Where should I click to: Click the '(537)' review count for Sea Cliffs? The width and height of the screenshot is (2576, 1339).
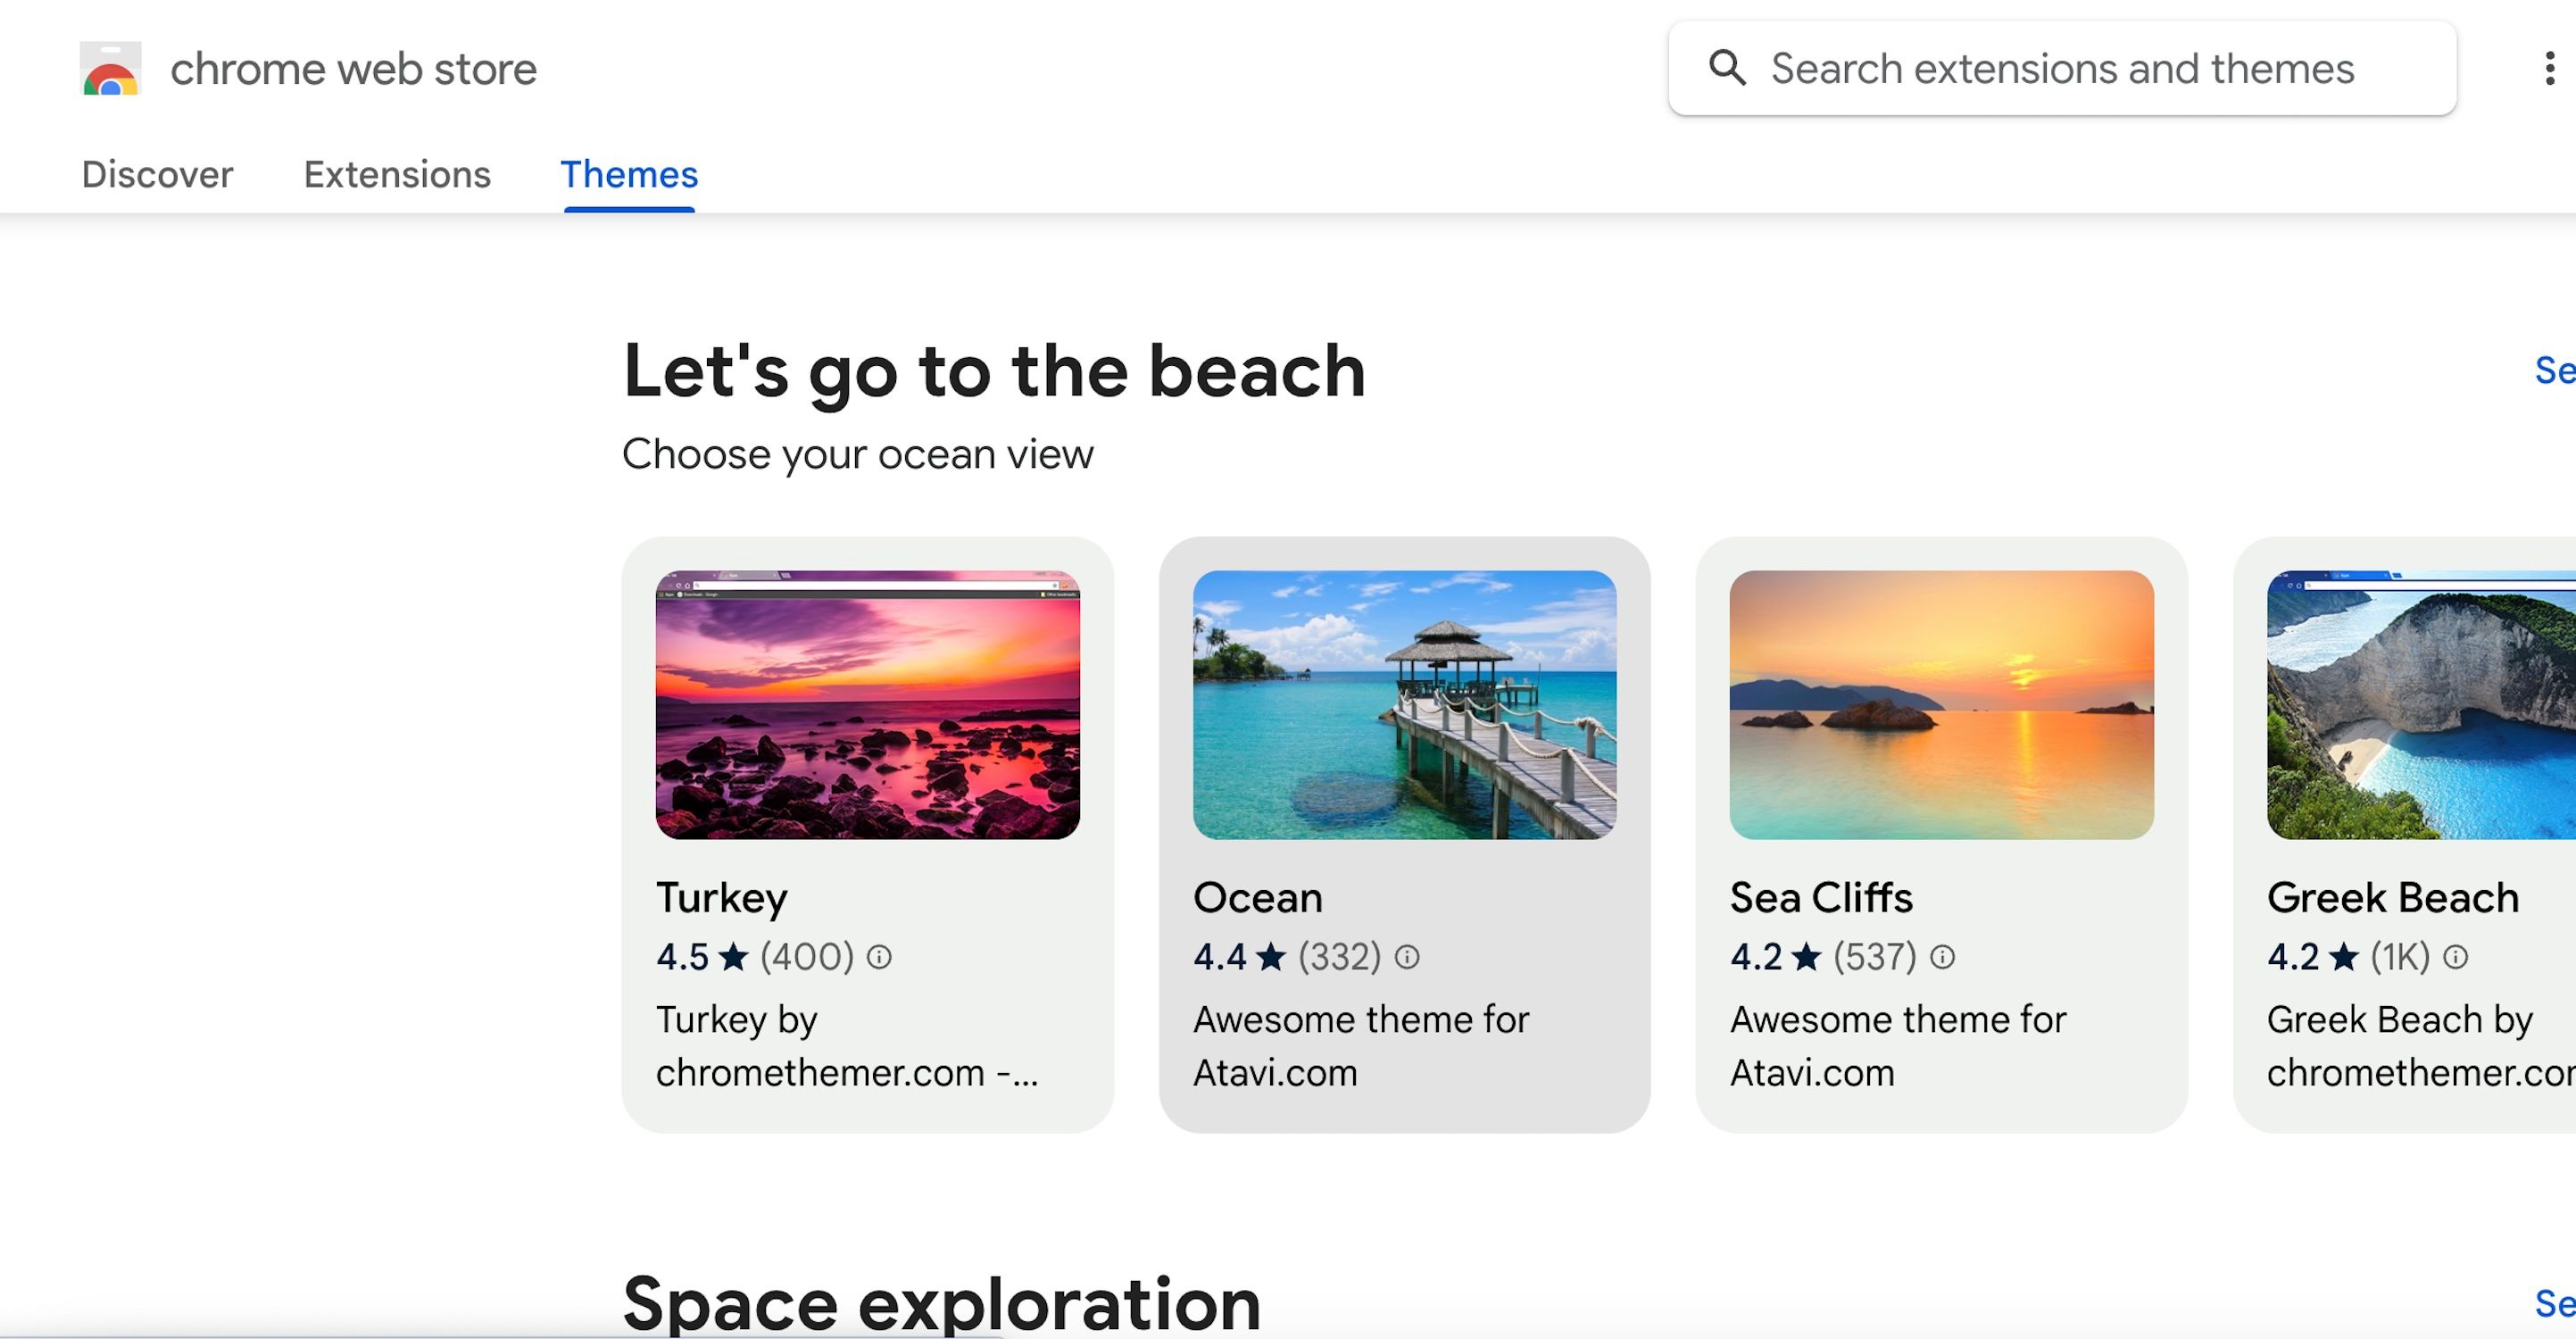pos(1875,957)
